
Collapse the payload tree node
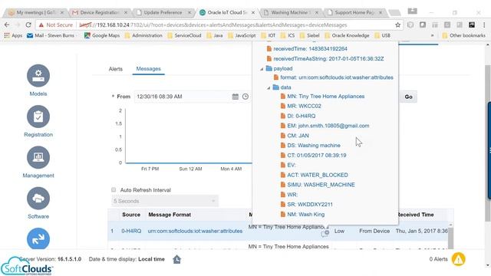262,68
